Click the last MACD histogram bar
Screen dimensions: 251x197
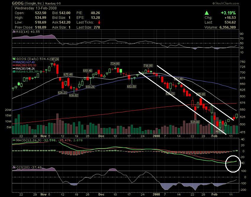pos(237,151)
